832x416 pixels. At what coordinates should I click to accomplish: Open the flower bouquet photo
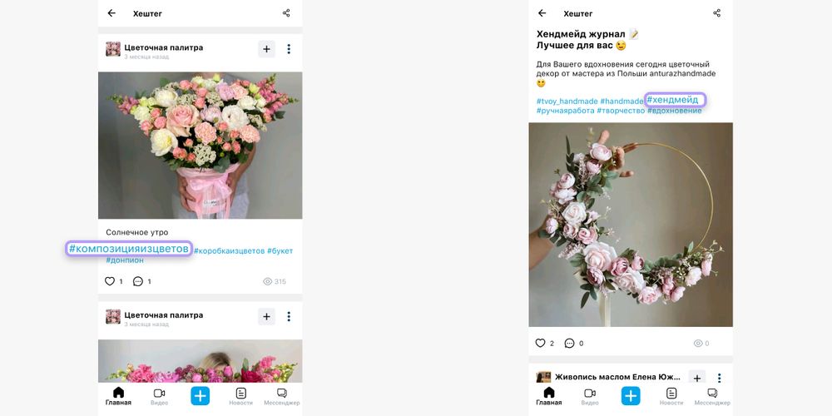click(x=200, y=146)
